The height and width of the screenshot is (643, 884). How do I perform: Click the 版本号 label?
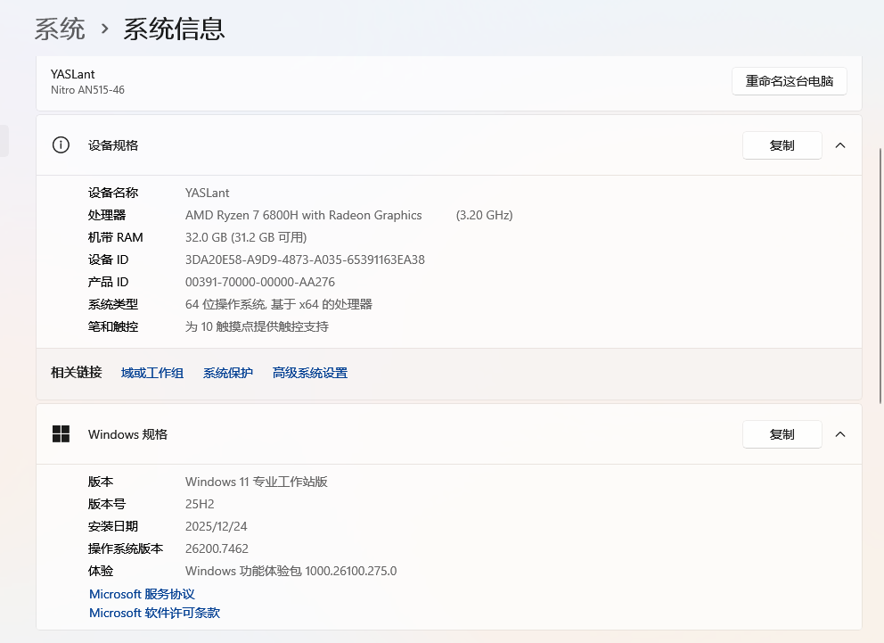click(x=107, y=504)
